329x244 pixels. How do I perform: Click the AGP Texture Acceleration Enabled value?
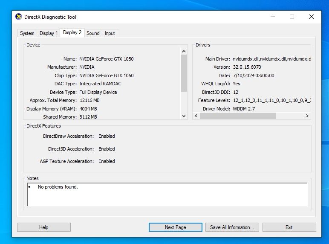pos(107,161)
